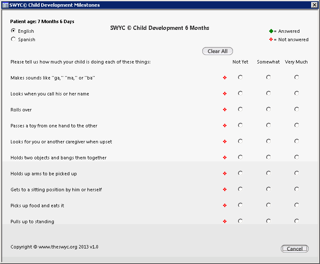Click red marker for 'Looks for you or another caregiver'
This screenshot has height=264, width=320.
coord(225,142)
